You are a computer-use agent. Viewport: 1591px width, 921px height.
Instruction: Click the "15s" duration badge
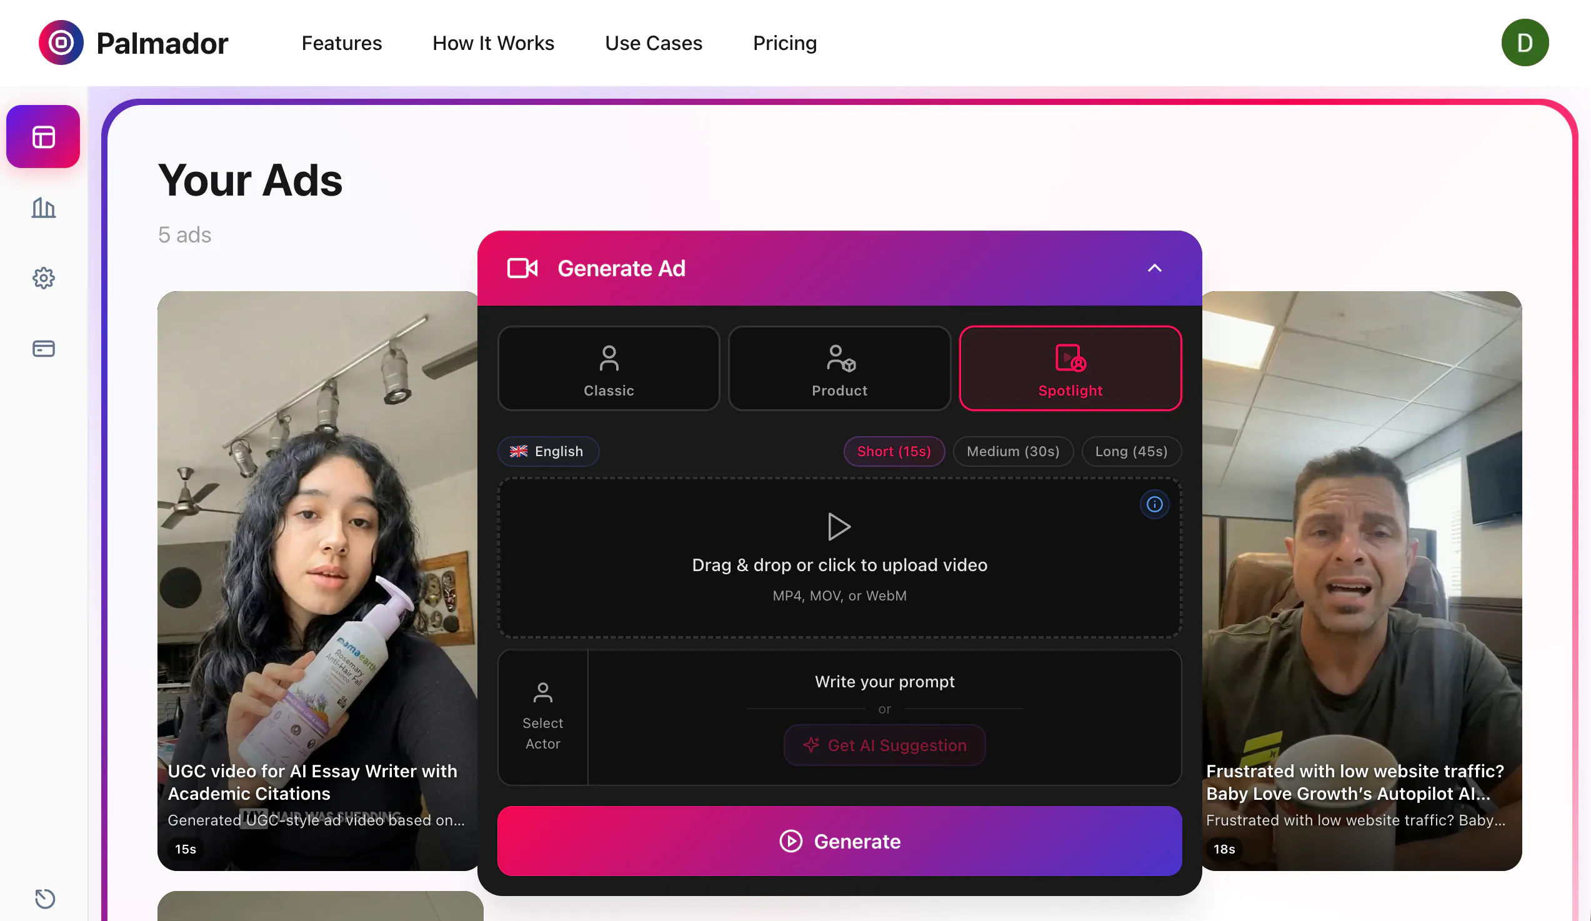tap(186, 849)
